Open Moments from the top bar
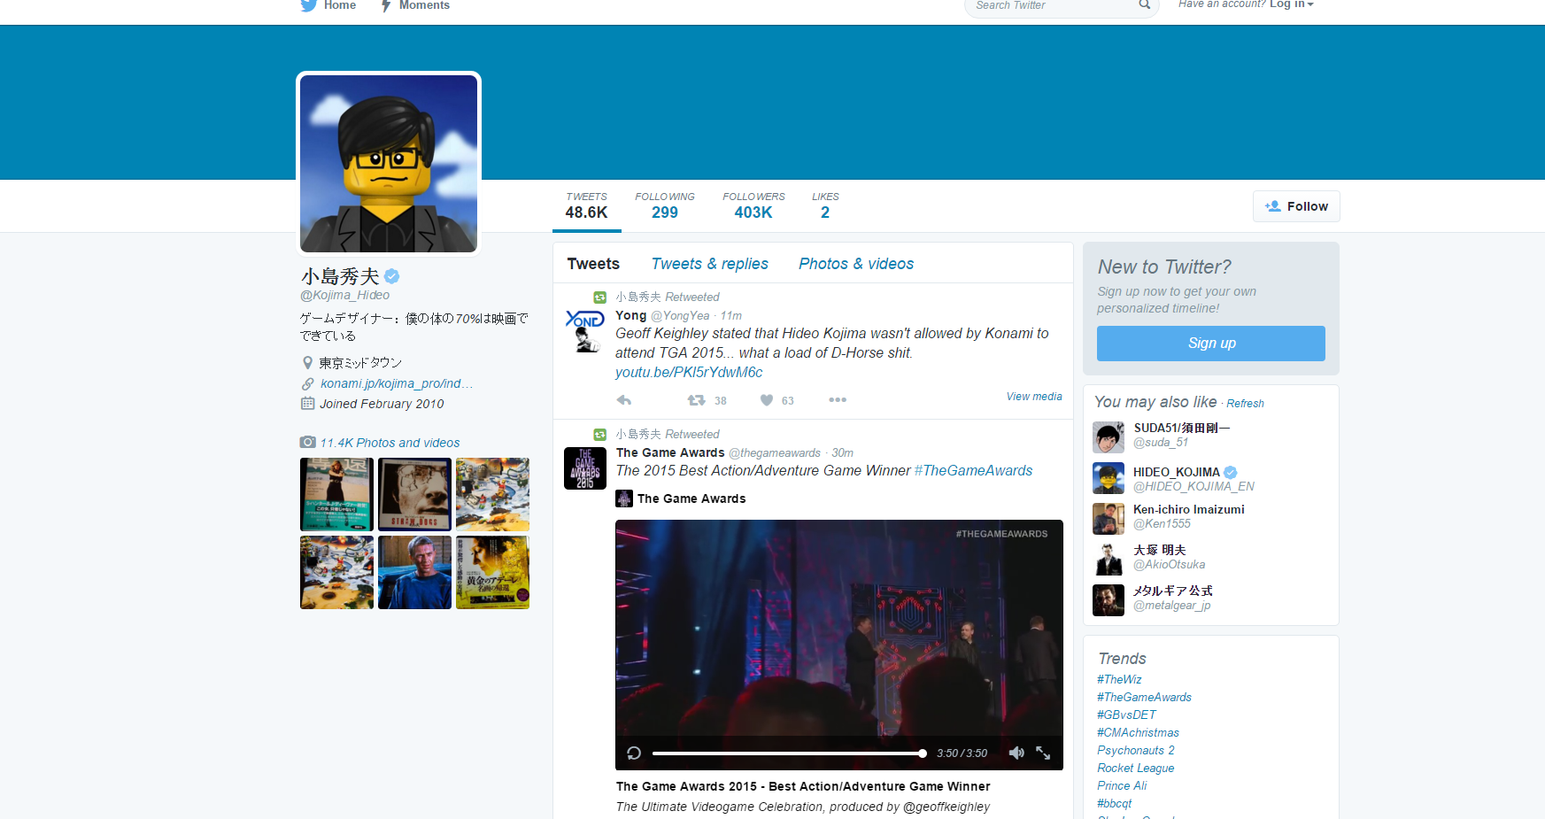The image size is (1545, 819). click(x=415, y=5)
